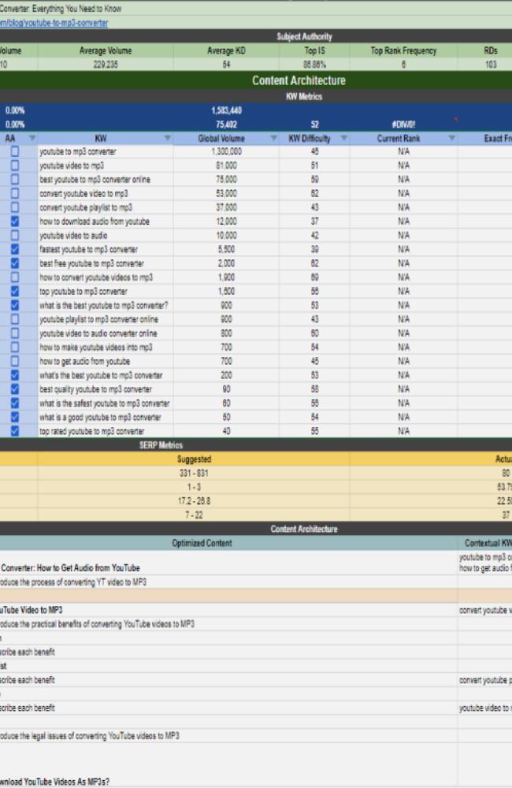
Task: Select the SERP Metrics header row
Action: point(161,444)
